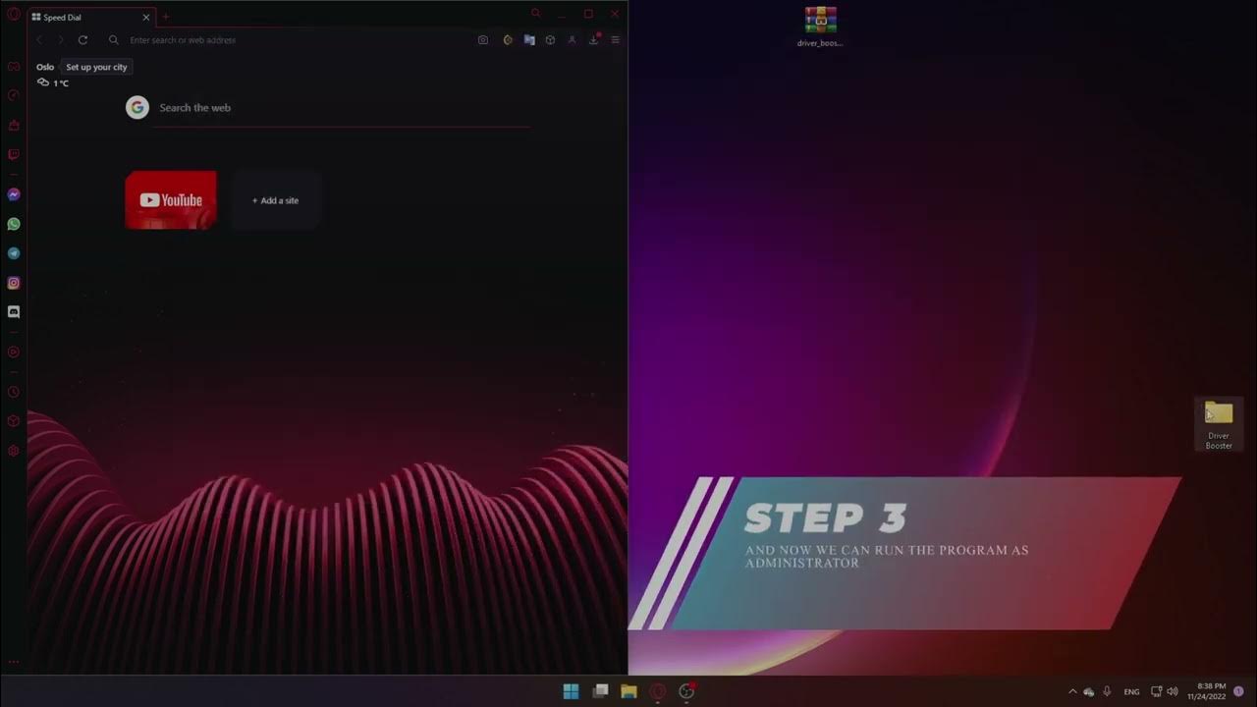Open the Easy Setup lines icon
This screenshot has height=707, width=1257.
pos(616,40)
